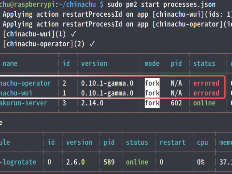Image resolution: width=232 pixels, height=174 pixels.
Task: Click the 'id' header in the process table
Action: 66,63
